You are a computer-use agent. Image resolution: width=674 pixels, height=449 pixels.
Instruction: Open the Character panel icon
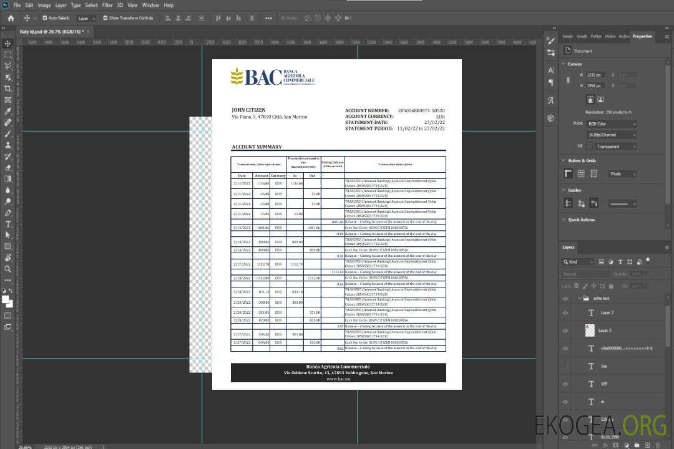click(551, 70)
